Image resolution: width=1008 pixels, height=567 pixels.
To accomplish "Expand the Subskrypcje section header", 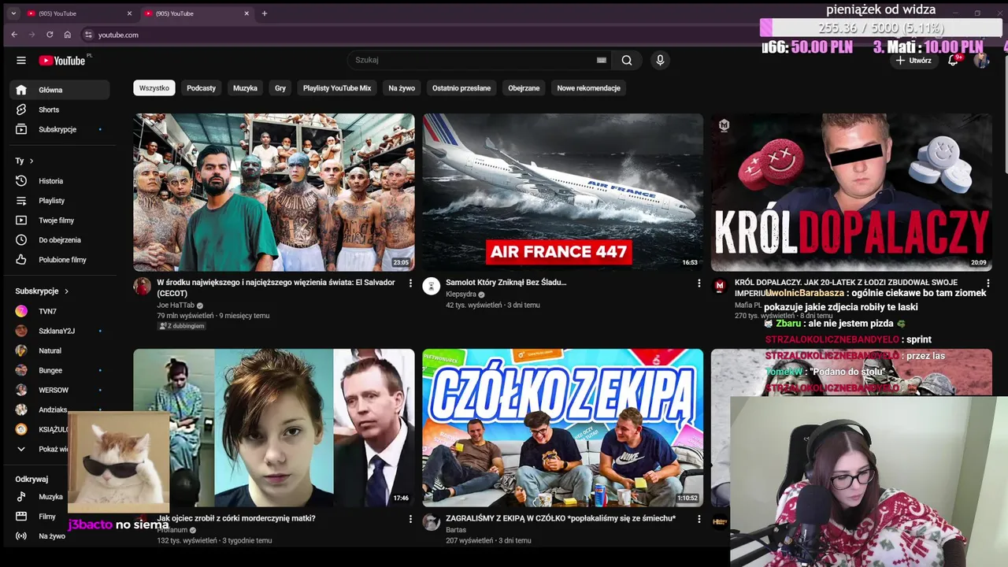I will tap(42, 291).
